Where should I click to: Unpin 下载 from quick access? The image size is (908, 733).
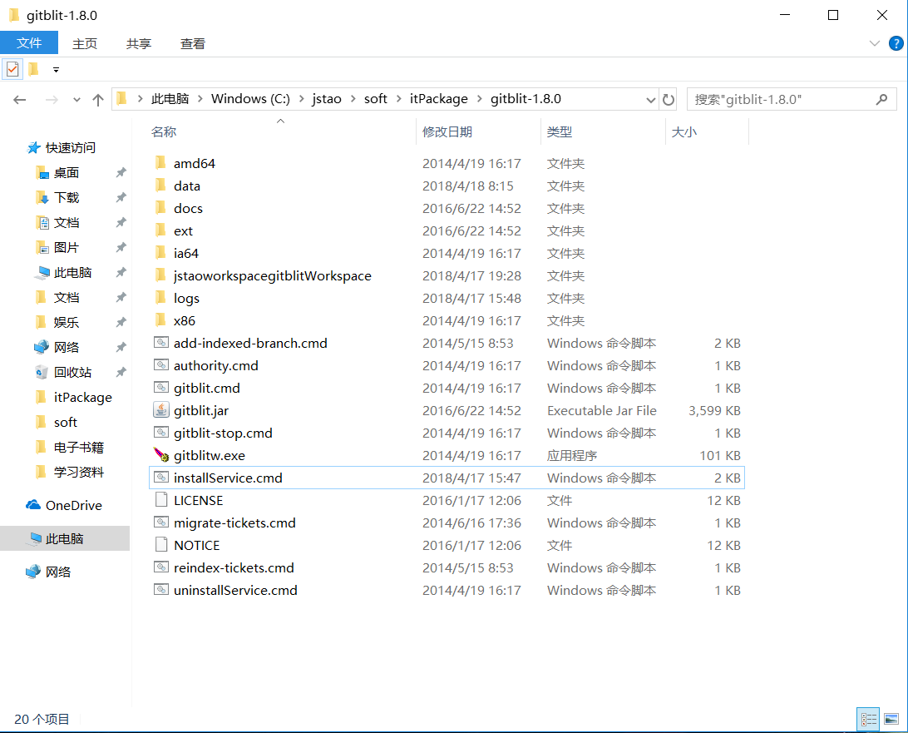(121, 197)
